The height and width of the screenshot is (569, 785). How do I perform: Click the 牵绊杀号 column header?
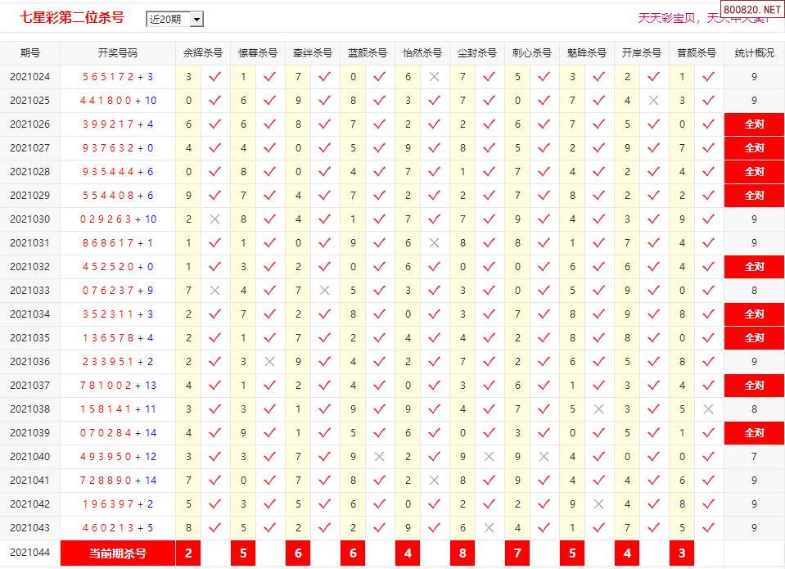[x=313, y=53]
